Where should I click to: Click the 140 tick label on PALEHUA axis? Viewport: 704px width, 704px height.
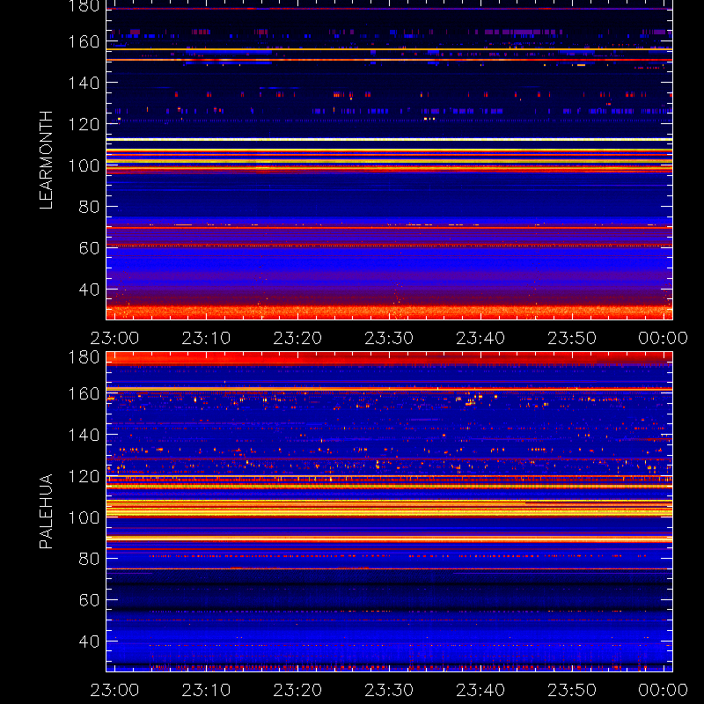tap(84, 435)
